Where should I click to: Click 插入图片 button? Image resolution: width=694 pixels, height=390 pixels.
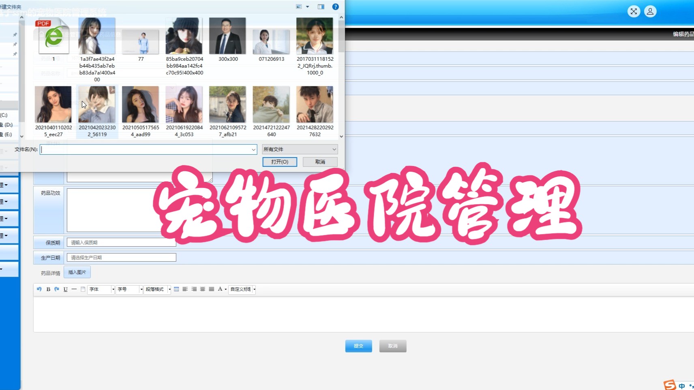pyautogui.click(x=77, y=272)
